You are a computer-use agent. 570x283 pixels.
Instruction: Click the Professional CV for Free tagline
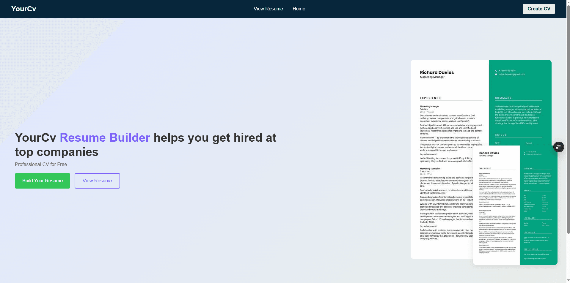coord(41,164)
